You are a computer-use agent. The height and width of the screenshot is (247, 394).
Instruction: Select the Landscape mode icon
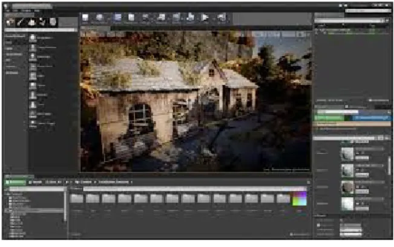coord(31,22)
